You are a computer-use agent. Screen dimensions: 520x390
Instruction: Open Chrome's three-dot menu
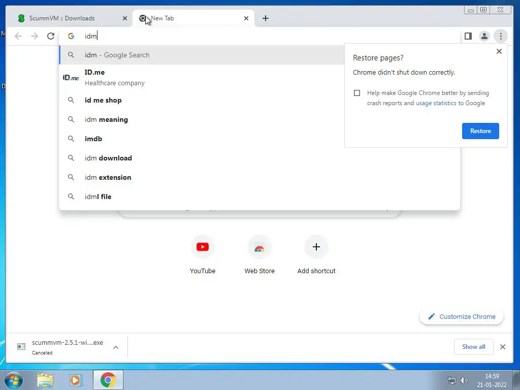pos(501,36)
